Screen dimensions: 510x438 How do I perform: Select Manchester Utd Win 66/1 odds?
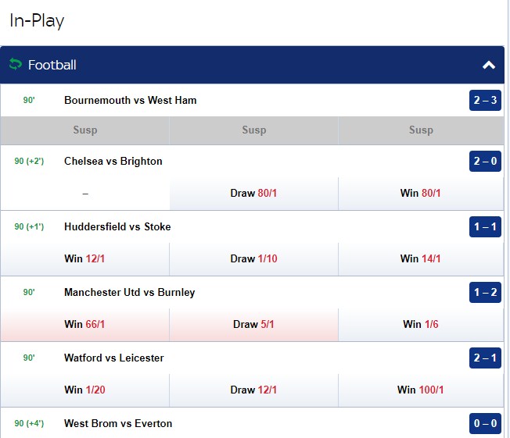pos(84,325)
